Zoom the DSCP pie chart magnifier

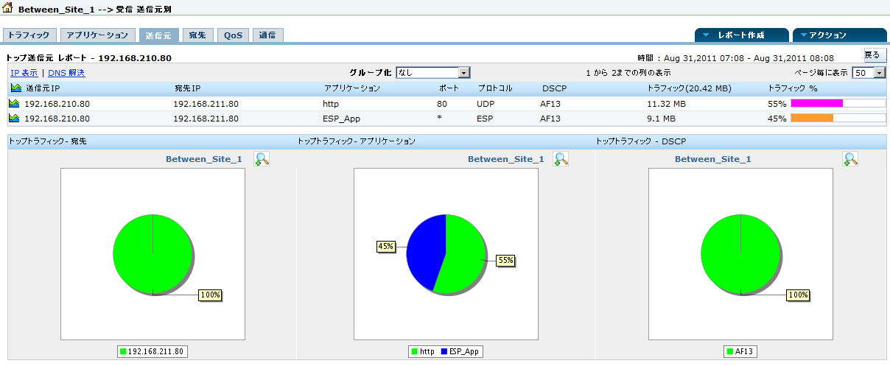point(851,158)
